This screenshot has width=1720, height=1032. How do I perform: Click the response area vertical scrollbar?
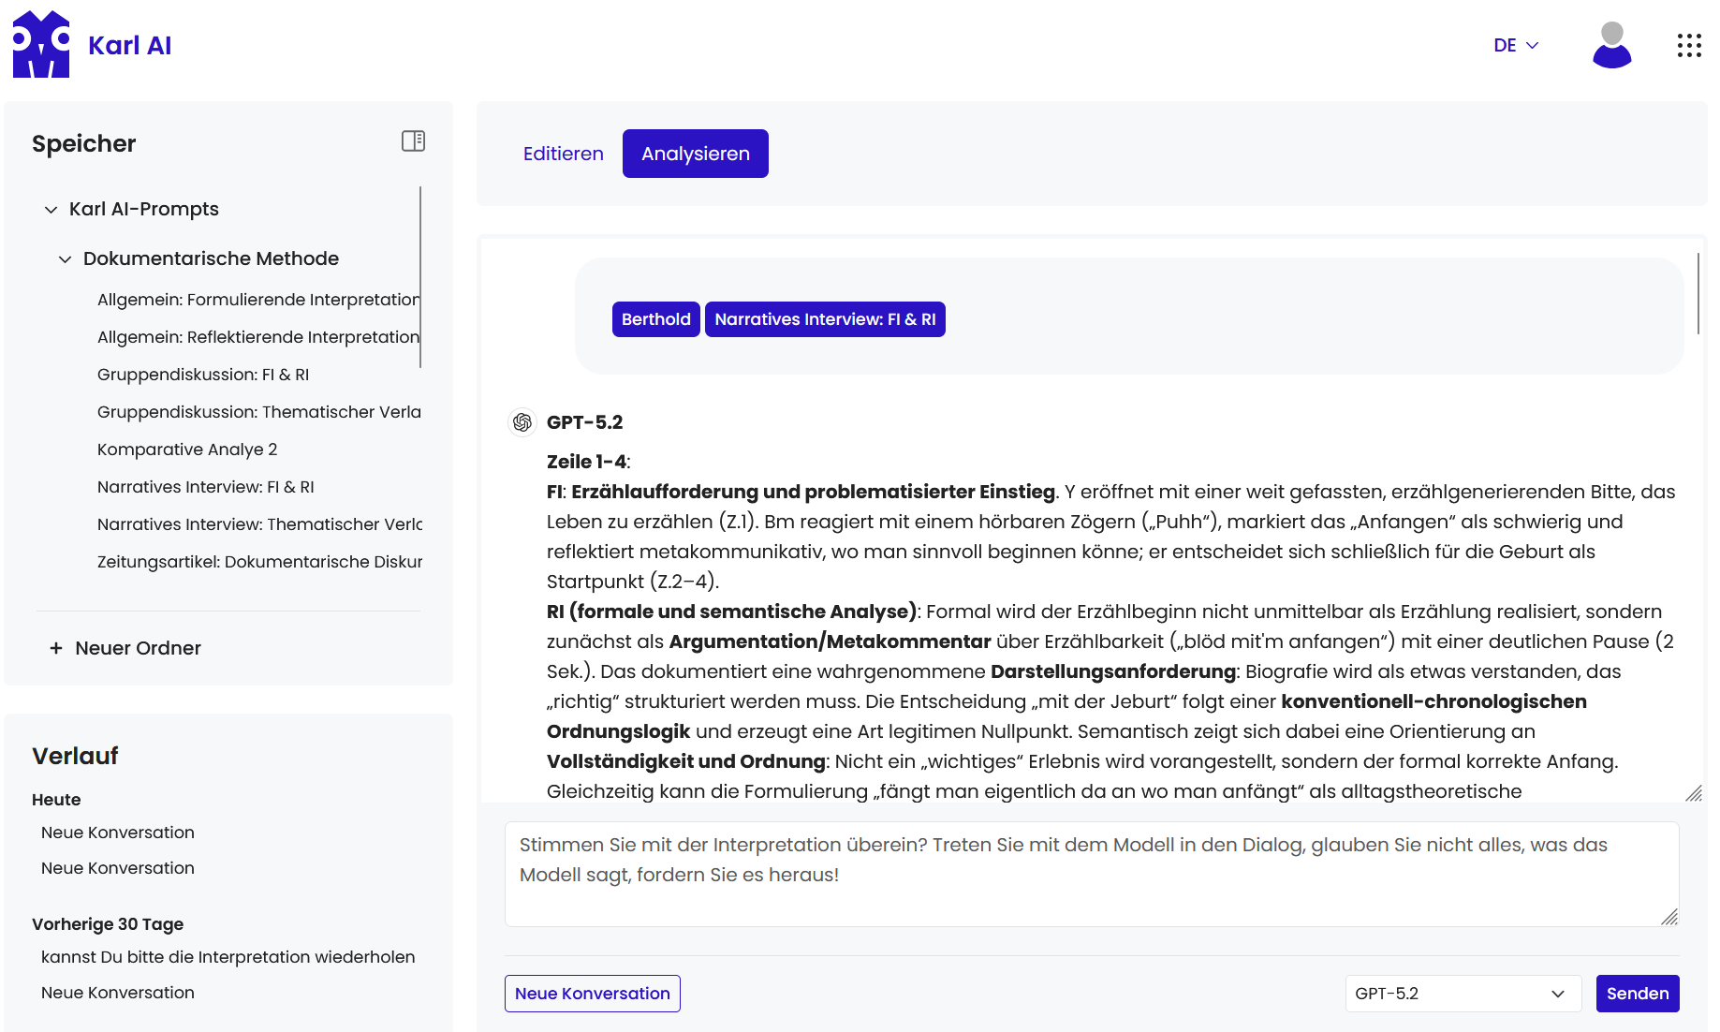[1698, 293]
